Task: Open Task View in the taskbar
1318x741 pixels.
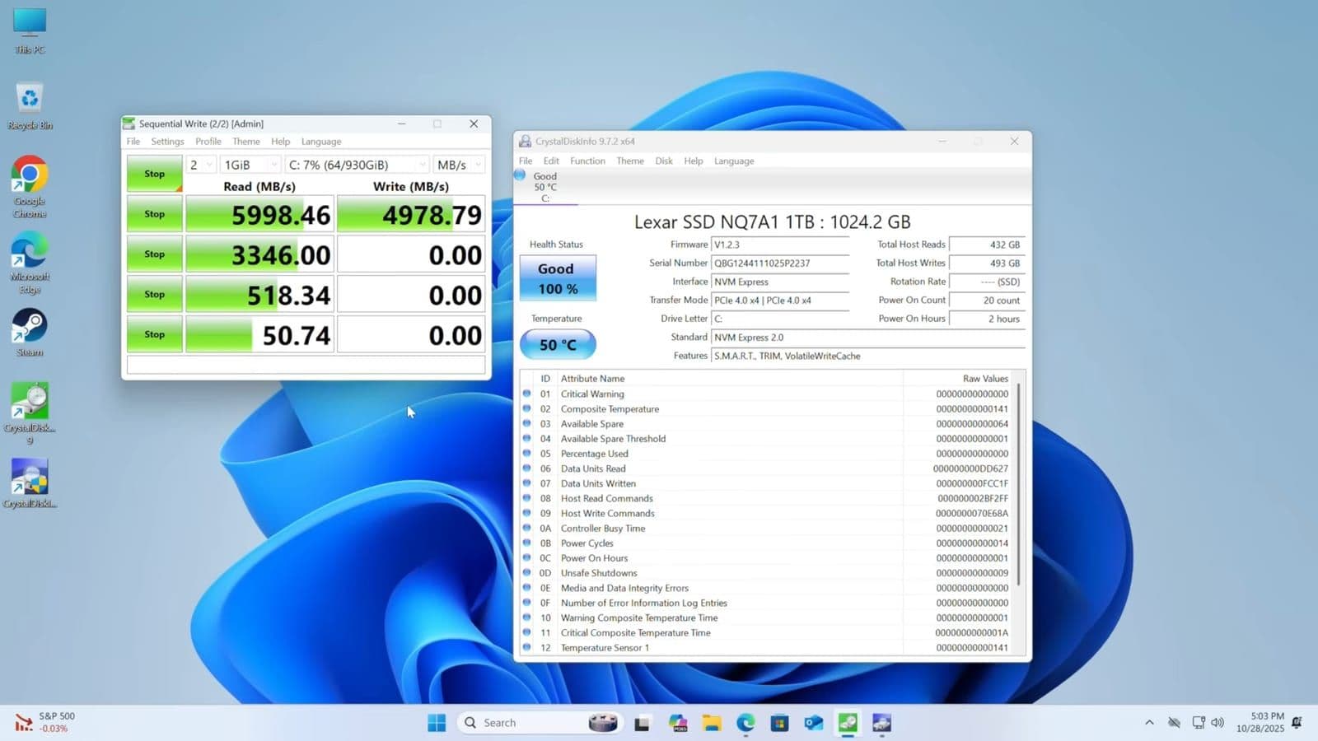Action: (642, 723)
